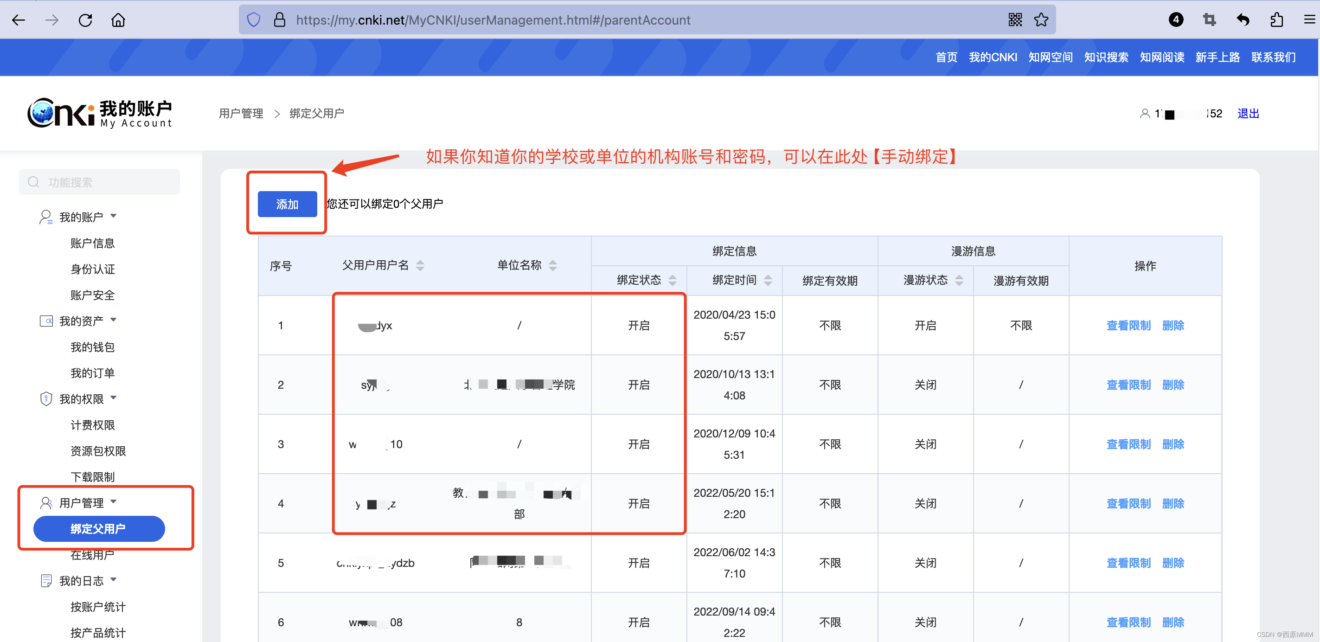Collapse the 我的权限 sidebar section
This screenshot has width=1320, height=642.
pos(113,398)
